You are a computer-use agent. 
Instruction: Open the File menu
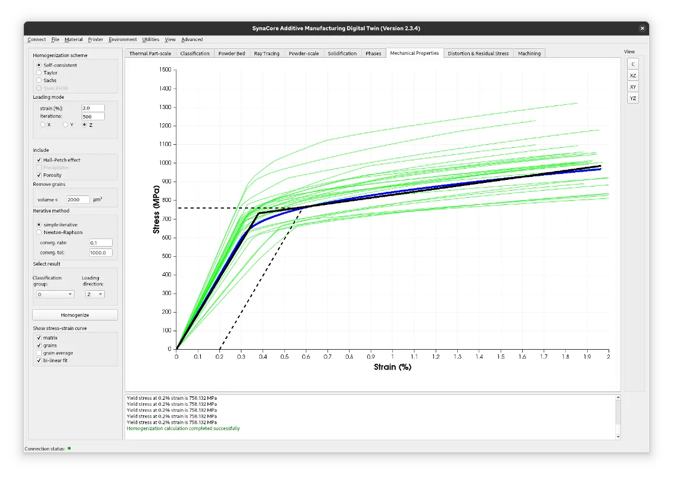(55, 39)
